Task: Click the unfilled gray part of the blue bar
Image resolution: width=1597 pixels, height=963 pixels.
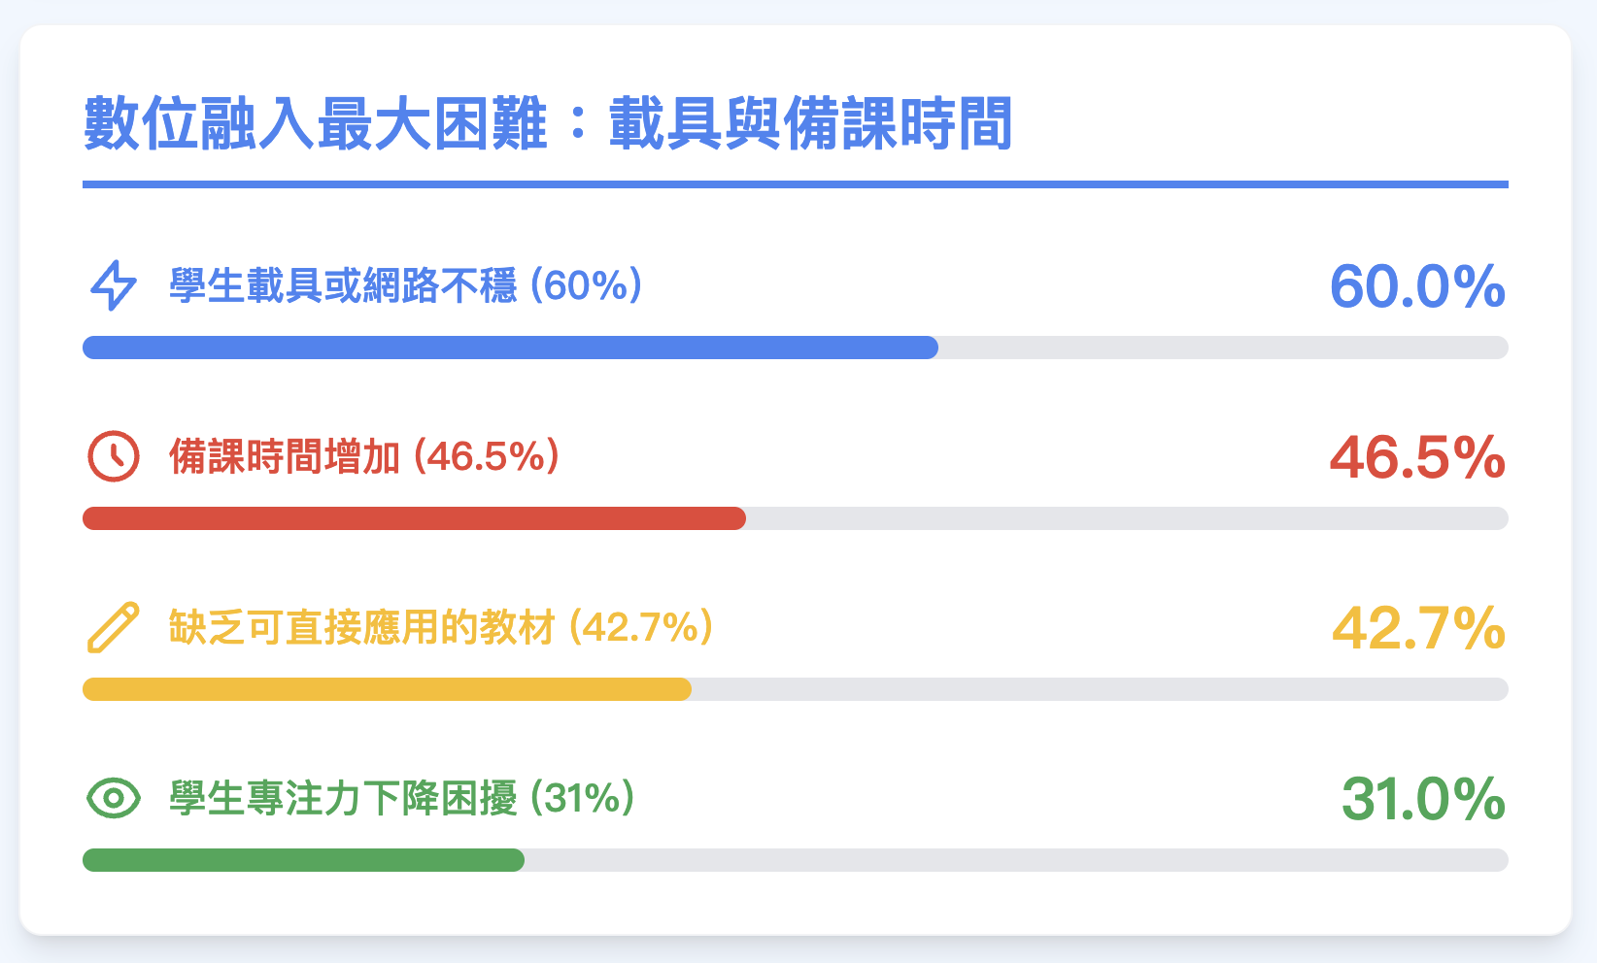Action: point(1223,348)
